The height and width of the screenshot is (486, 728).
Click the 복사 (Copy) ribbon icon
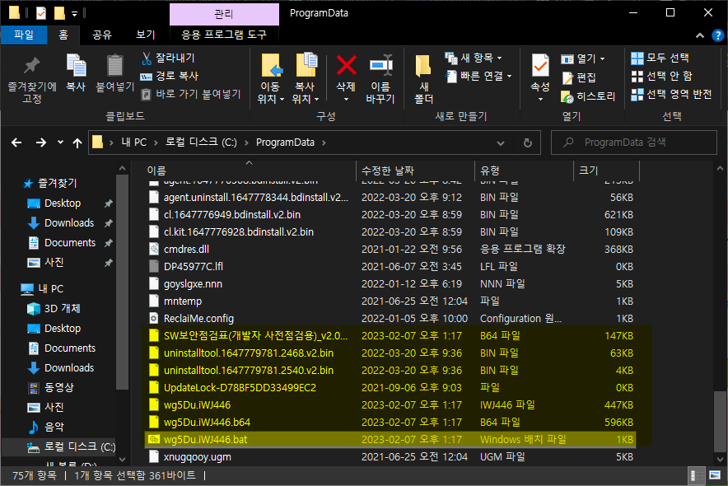point(76,65)
